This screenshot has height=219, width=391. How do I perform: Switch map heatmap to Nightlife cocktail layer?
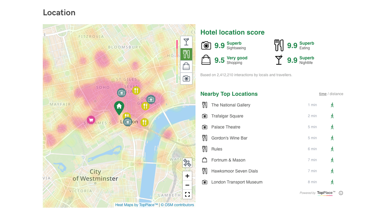(186, 42)
